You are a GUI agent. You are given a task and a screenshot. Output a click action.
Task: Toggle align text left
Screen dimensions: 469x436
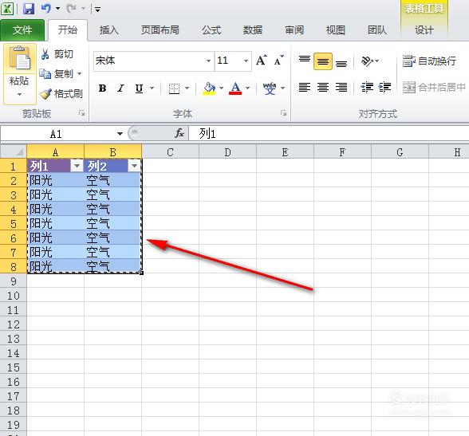click(x=305, y=87)
